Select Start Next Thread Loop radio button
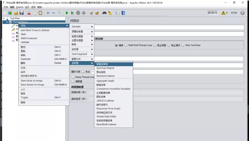Screen dimensions: 249x141 click(126, 45)
